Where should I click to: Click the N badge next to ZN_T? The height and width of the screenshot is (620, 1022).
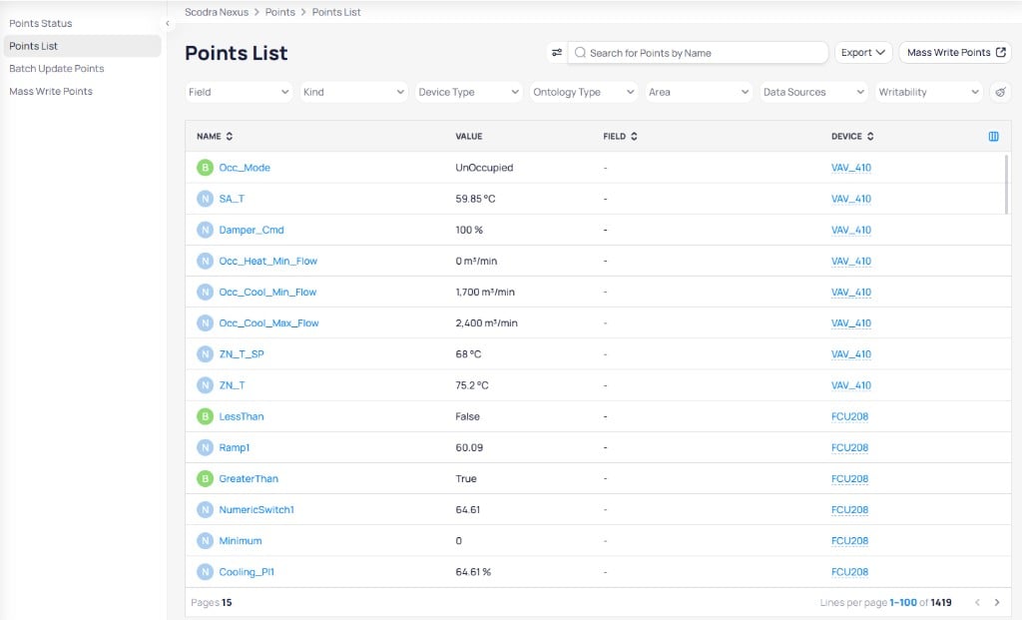[206, 385]
